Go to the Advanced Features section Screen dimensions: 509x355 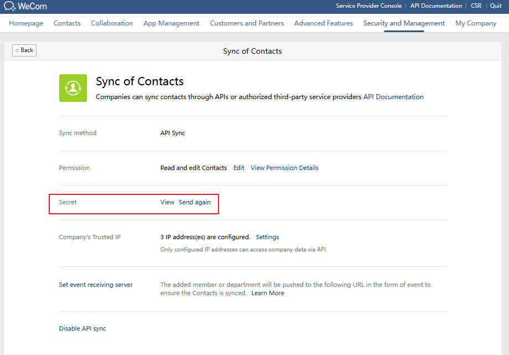[323, 23]
